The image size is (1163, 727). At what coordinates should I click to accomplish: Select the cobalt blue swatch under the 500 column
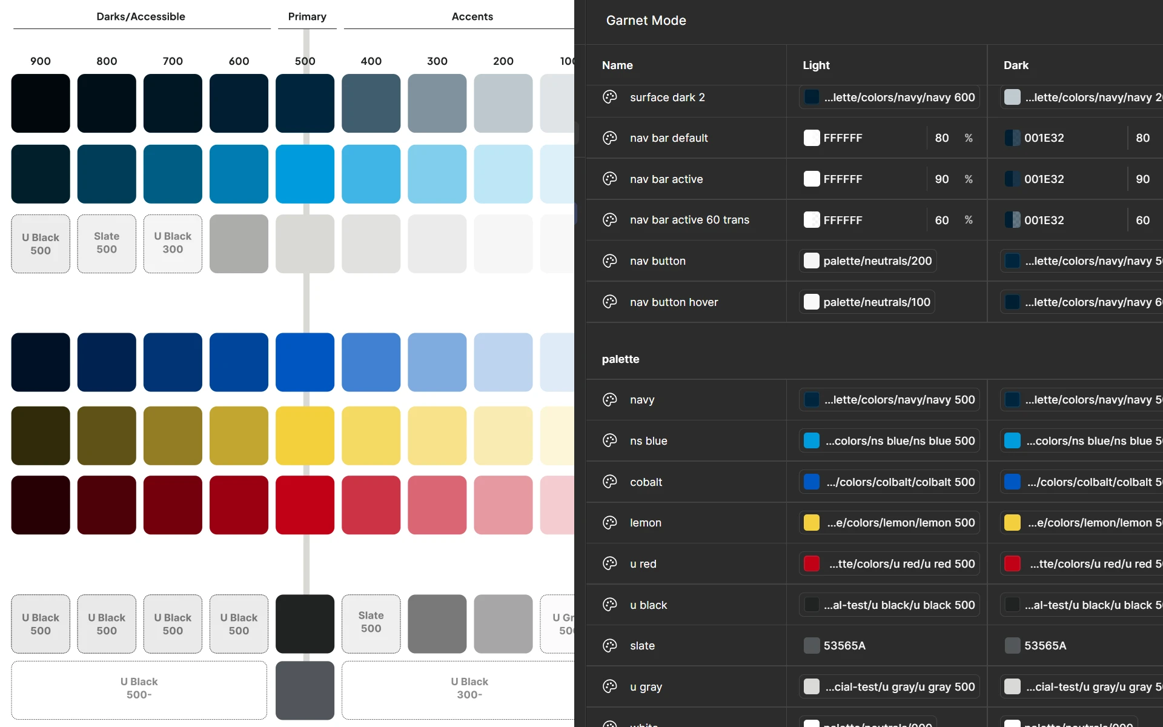pos(305,362)
